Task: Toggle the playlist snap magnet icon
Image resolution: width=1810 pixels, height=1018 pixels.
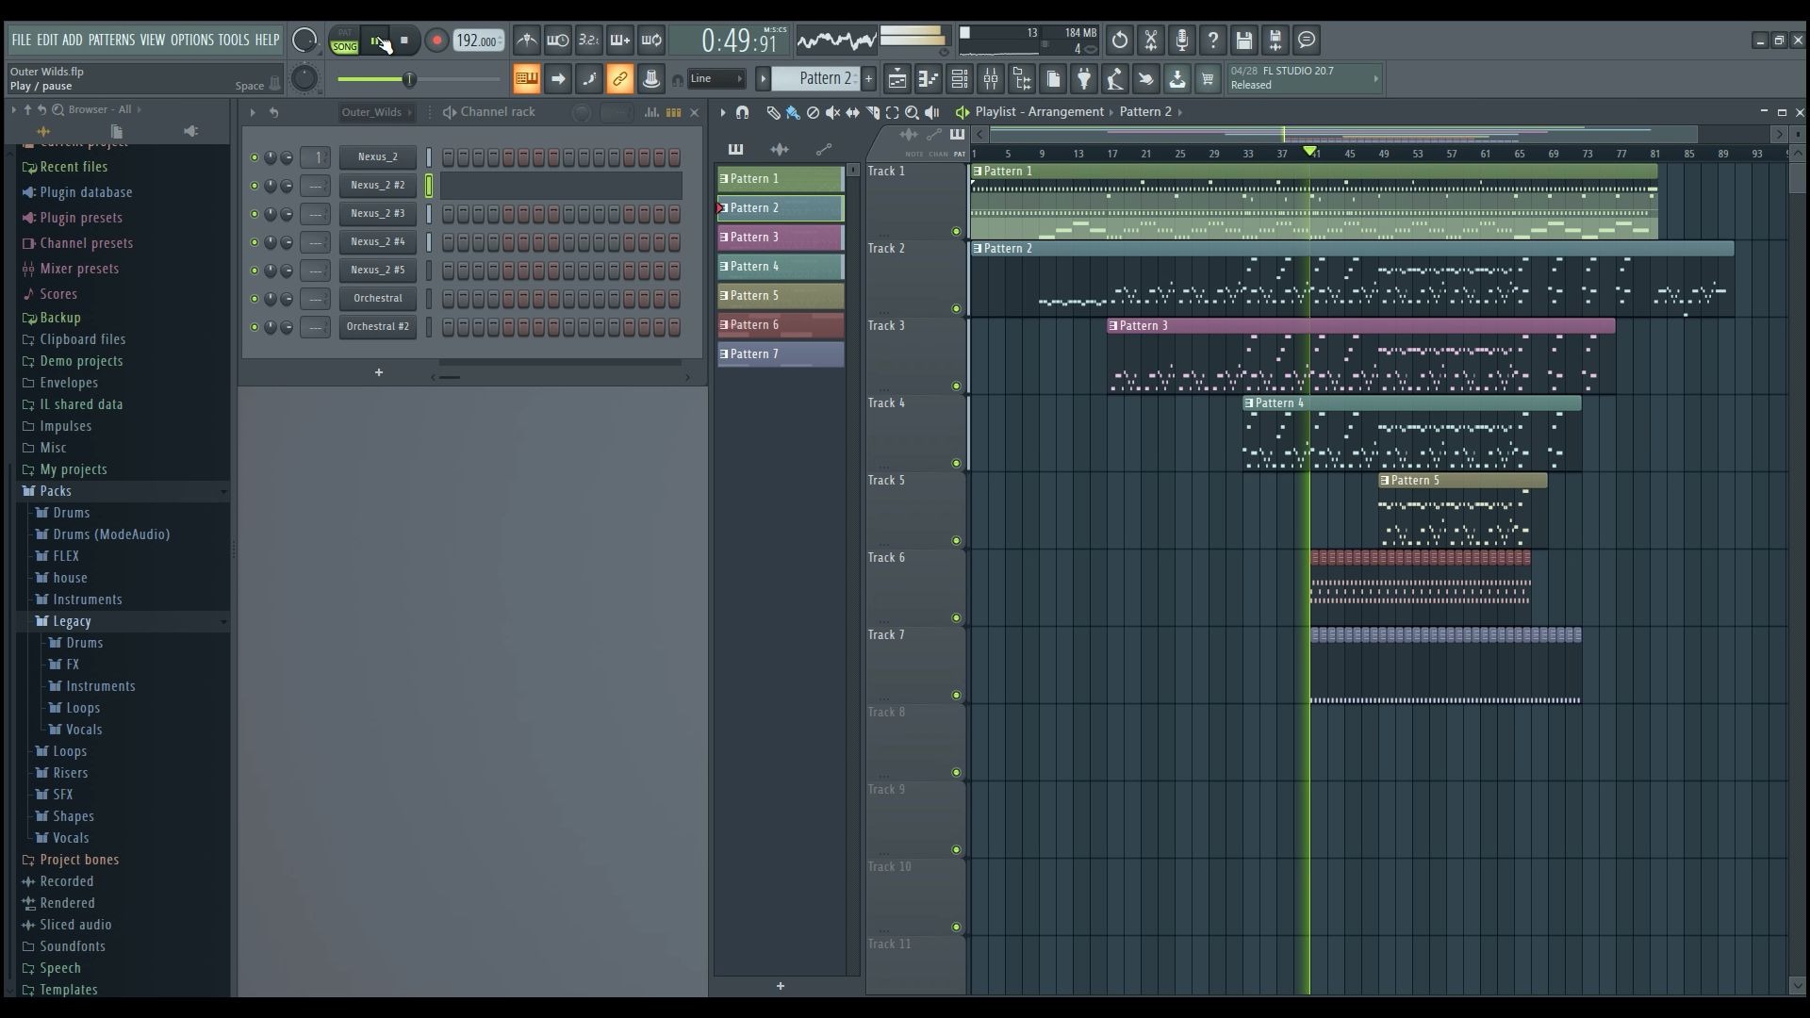Action: click(x=742, y=112)
